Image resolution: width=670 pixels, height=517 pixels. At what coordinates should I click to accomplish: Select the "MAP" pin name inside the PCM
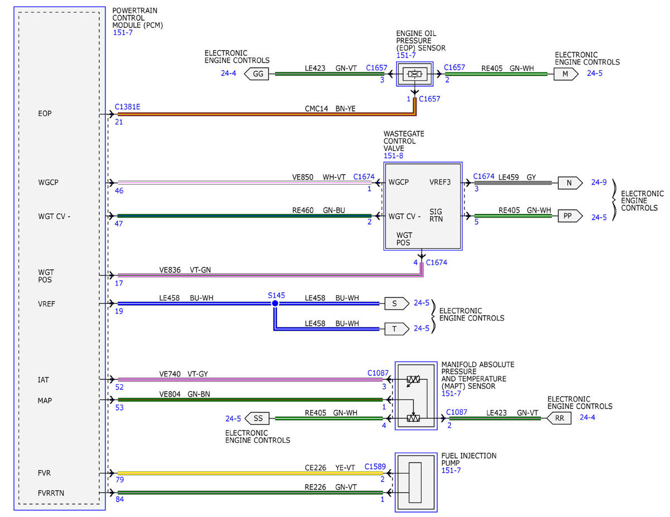(x=46, y=400)
